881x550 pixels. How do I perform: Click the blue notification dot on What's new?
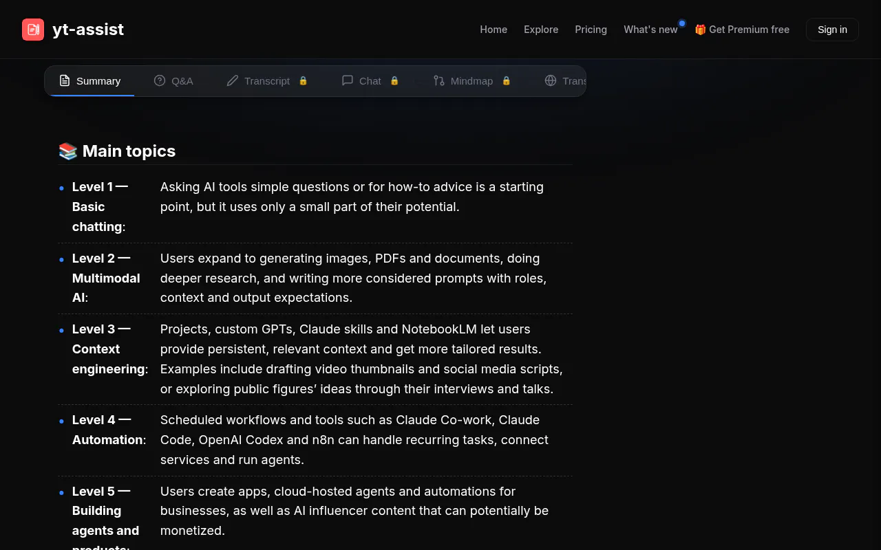click(x=682, y=23)
